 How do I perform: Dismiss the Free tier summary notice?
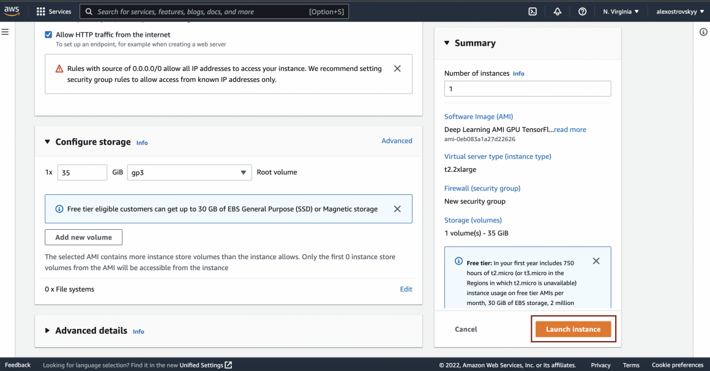pos(596,261)
